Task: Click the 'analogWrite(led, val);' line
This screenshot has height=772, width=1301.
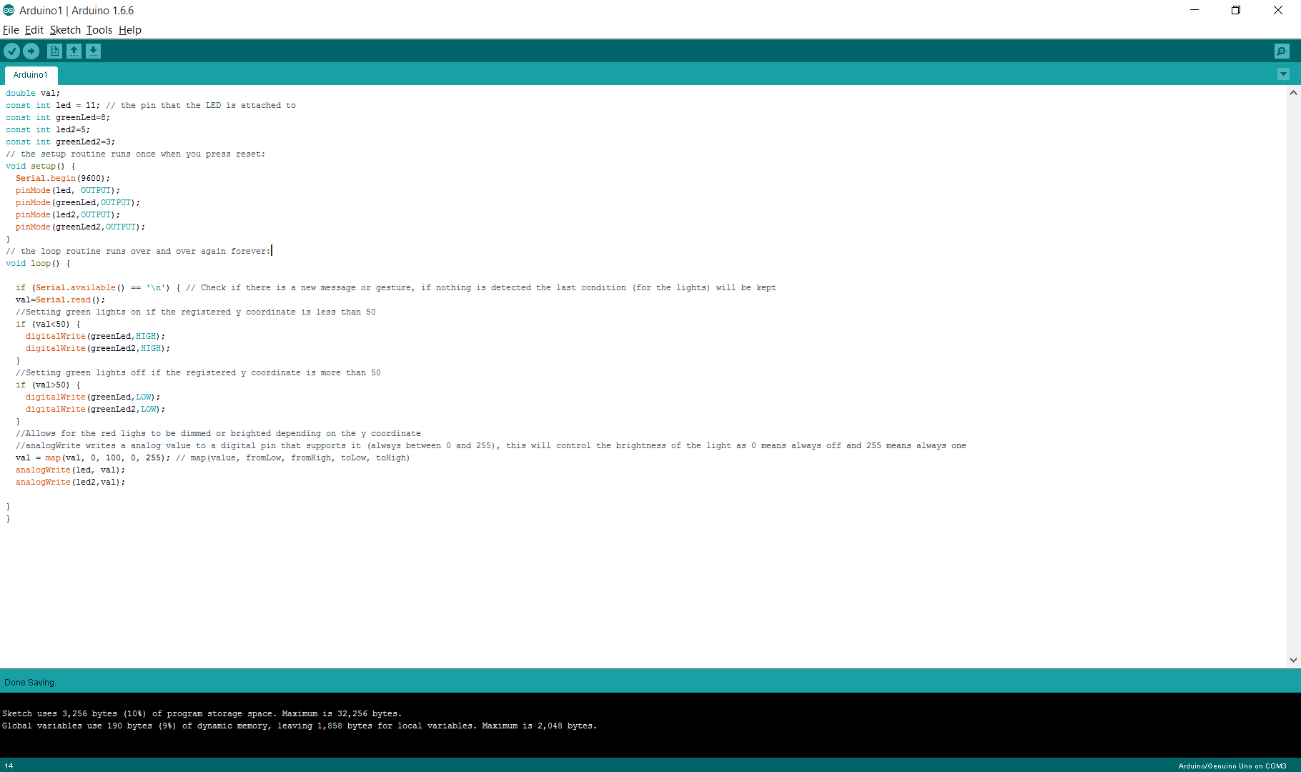Action: pos(71,470)
